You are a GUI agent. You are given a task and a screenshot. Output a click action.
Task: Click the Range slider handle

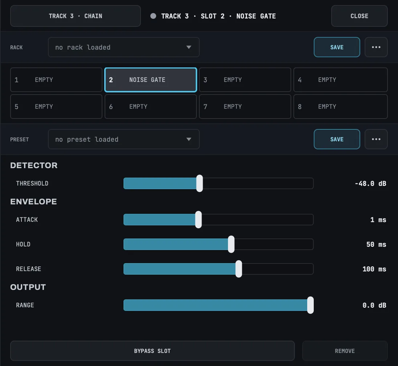tap(310, 305)
